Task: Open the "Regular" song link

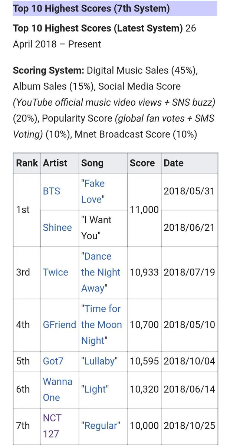Action: [101, 426]
